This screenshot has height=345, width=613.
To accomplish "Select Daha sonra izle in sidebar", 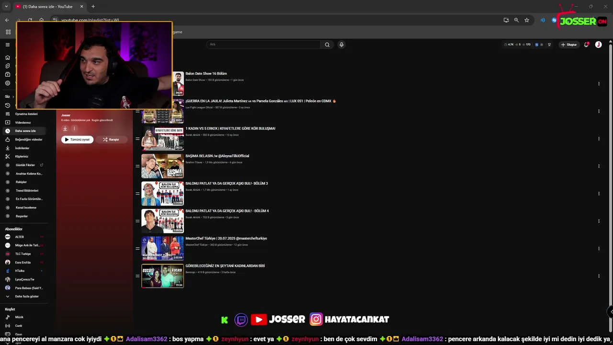I will (25, 131).
